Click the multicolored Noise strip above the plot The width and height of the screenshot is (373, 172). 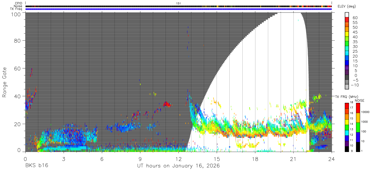coord(179,6)
